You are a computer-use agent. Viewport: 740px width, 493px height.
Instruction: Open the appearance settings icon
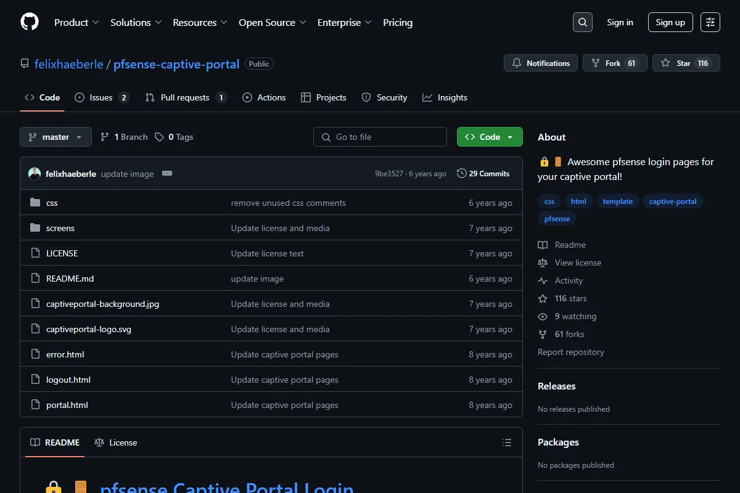[710, 22]
